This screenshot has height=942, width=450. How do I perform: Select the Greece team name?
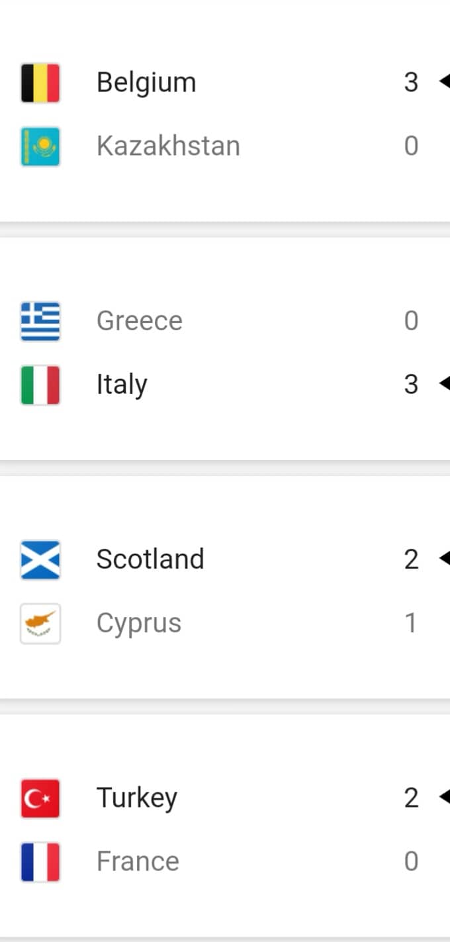point(139,321)
